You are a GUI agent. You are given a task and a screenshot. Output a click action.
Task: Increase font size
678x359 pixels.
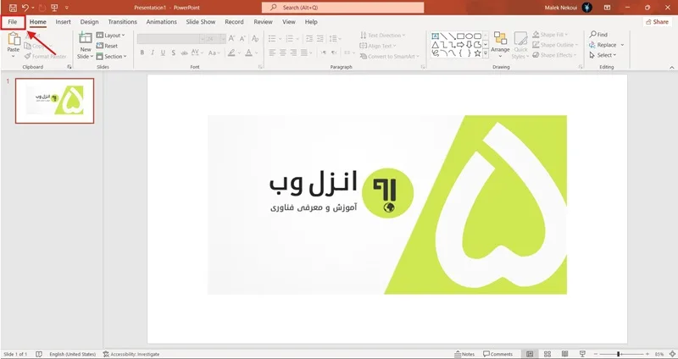click(231, 38)
